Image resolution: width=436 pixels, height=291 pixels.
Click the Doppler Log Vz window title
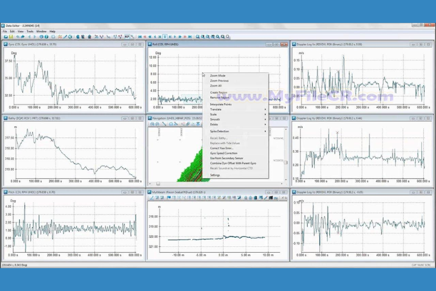(330, 192)
